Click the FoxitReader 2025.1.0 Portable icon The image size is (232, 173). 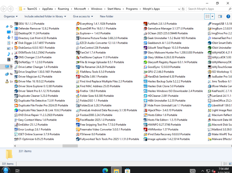78,120
